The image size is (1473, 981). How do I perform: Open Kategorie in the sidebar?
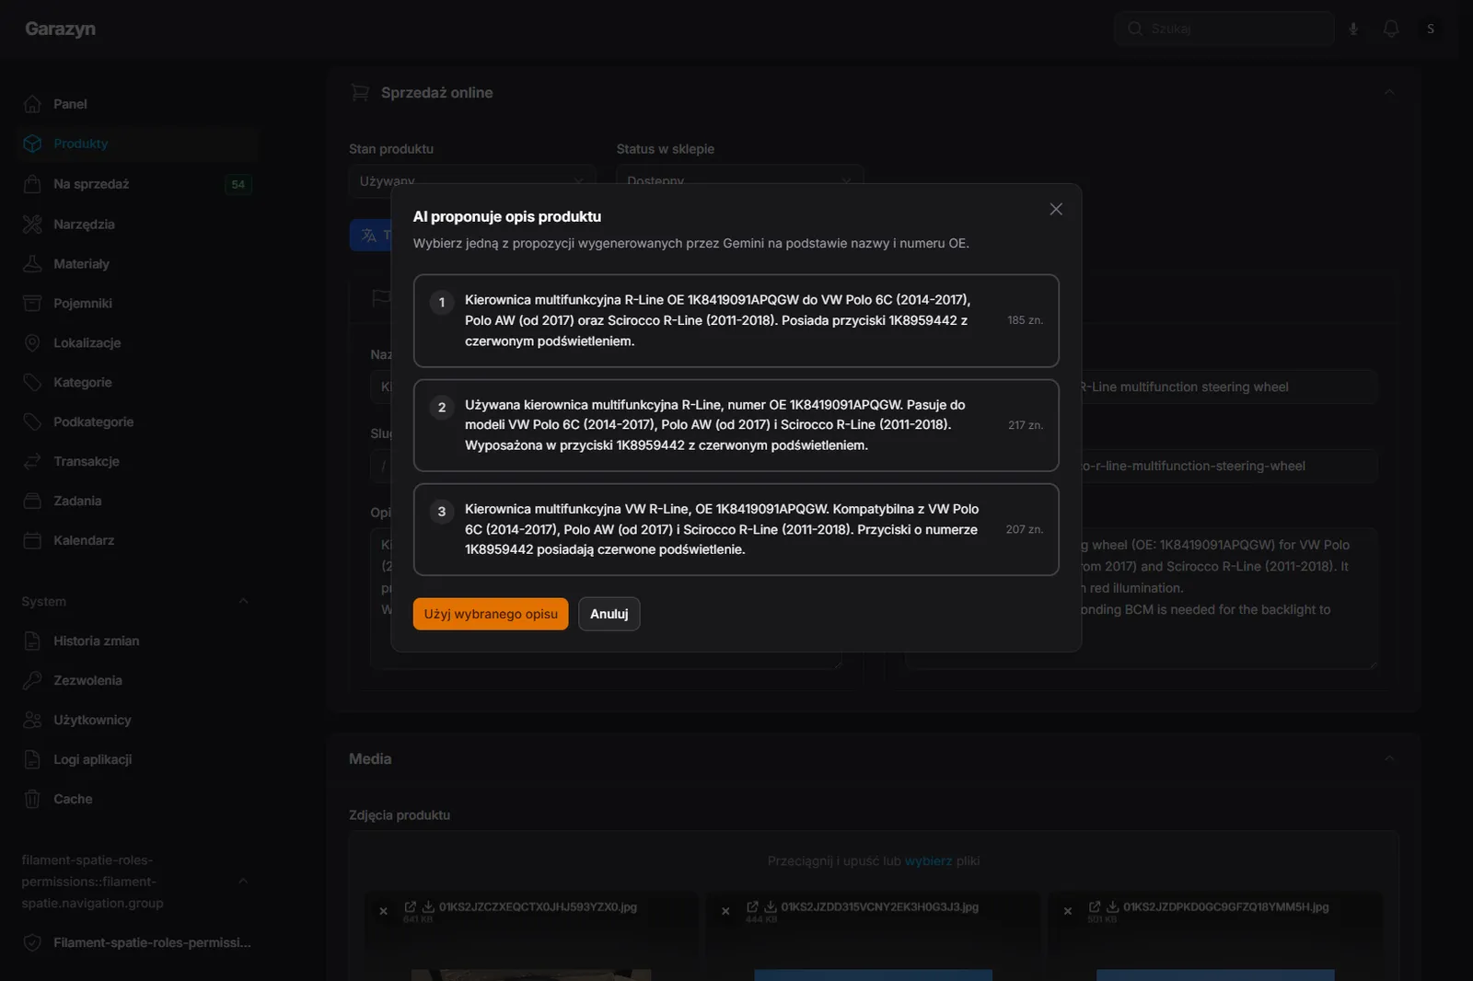[x=137, y=382]
